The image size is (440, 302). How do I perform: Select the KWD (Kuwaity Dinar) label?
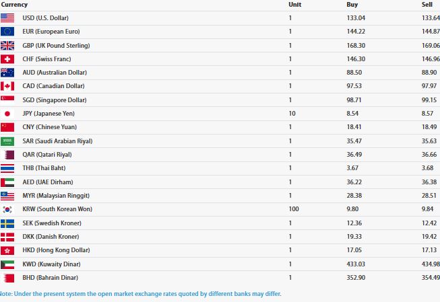51,264
